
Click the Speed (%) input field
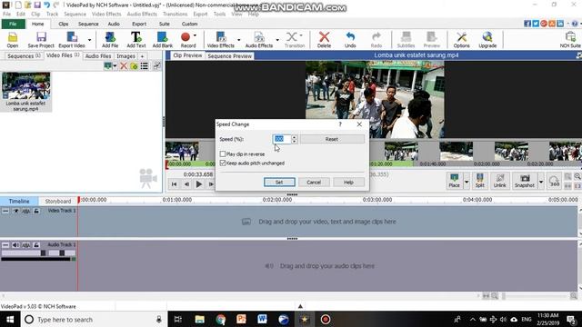coord(281,139)
